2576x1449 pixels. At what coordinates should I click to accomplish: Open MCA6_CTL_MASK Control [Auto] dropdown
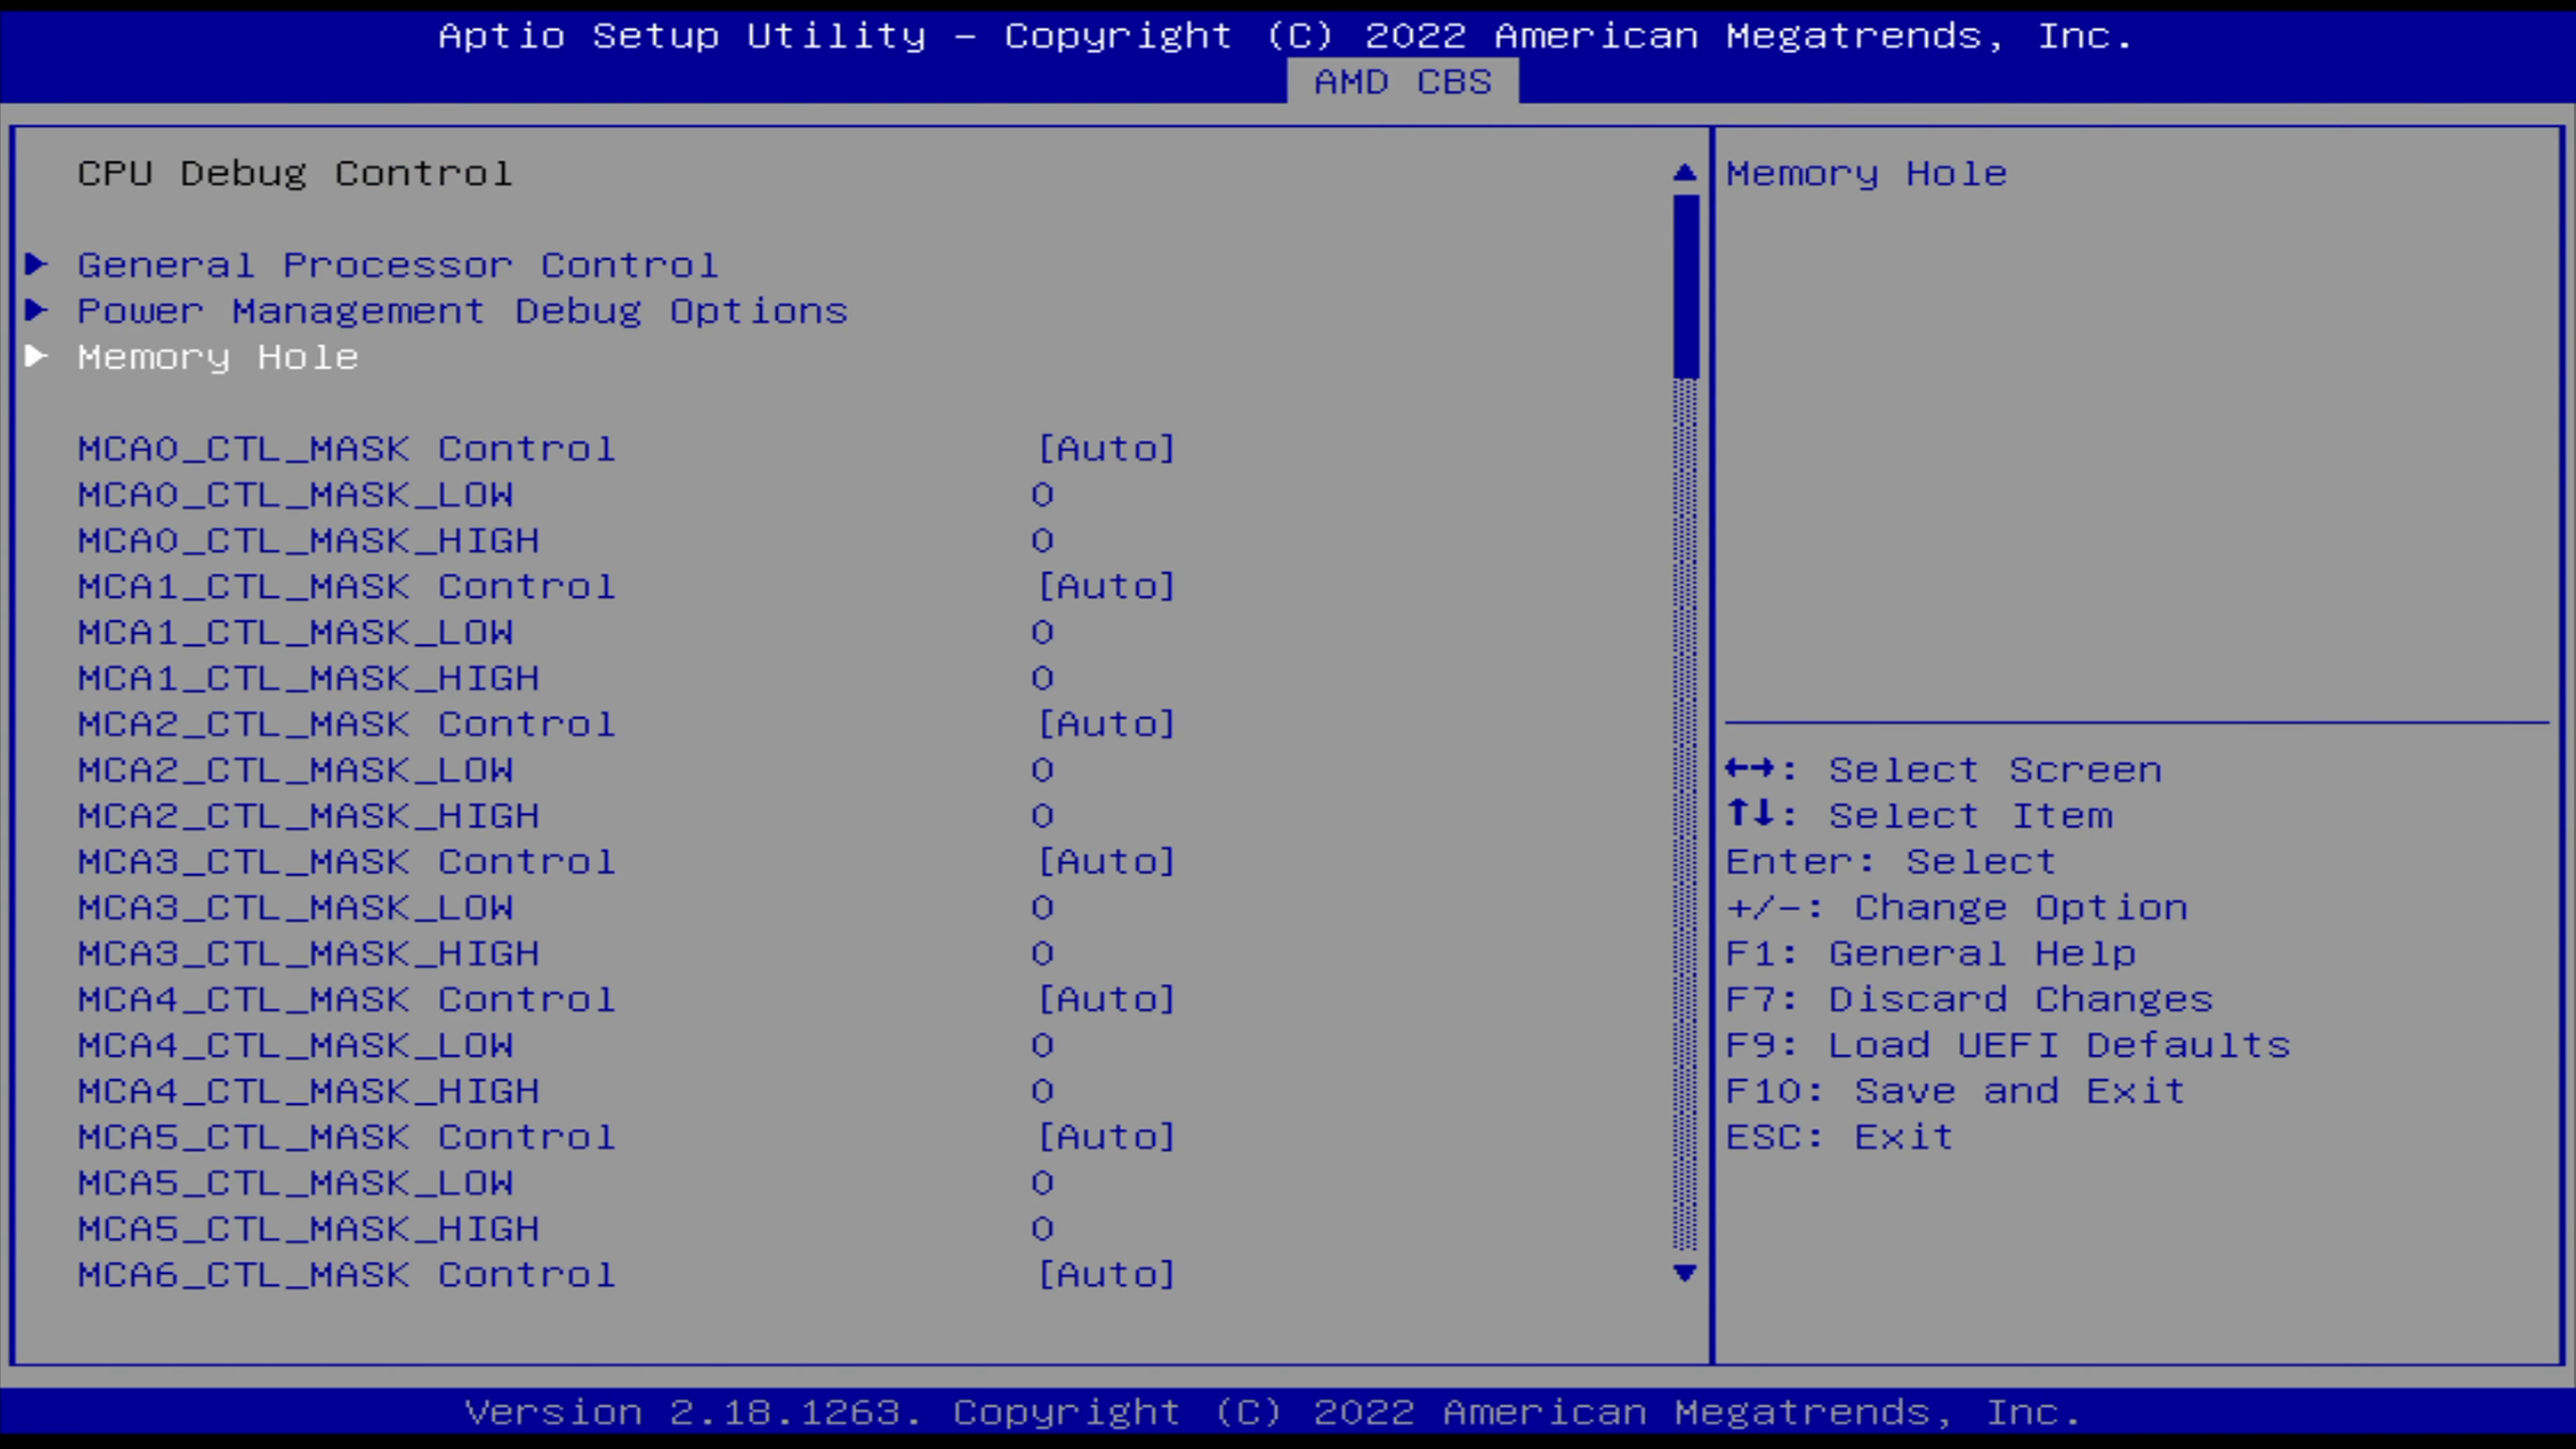click(1106, 1275)
